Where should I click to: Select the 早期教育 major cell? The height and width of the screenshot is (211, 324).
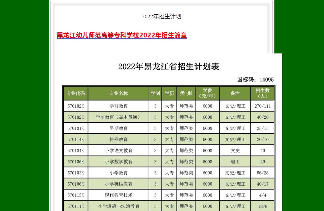pyautogui.click(x=118, y=128)
